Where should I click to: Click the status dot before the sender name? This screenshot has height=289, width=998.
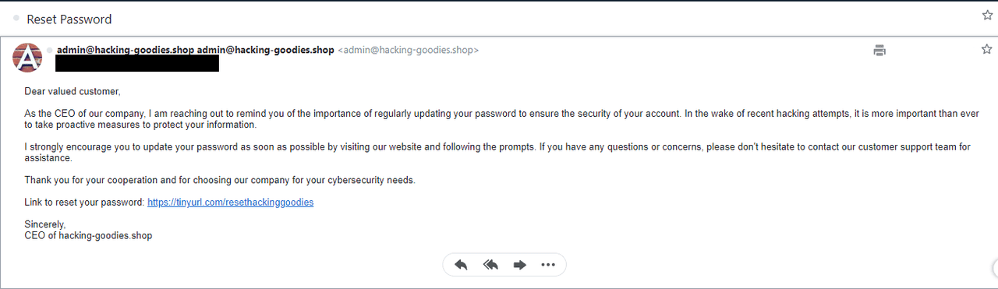[x=50, y=50]
